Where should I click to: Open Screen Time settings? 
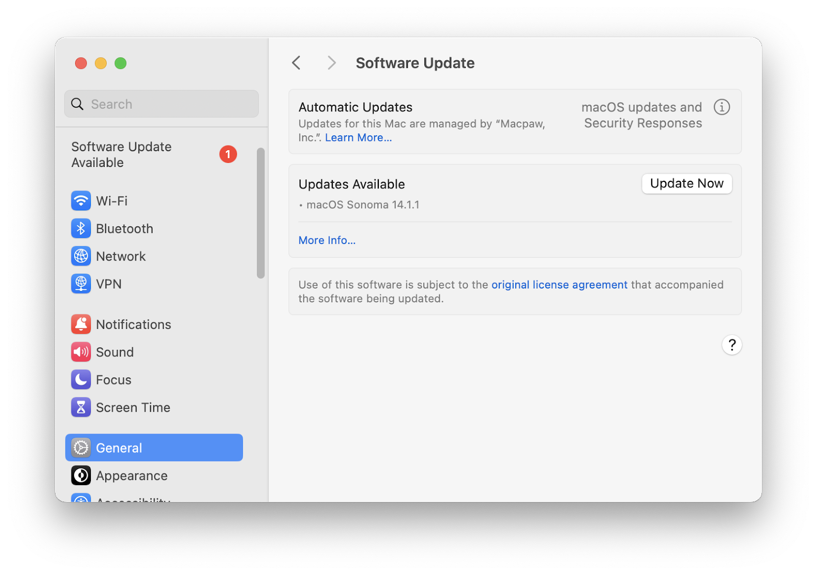point(133,408)
